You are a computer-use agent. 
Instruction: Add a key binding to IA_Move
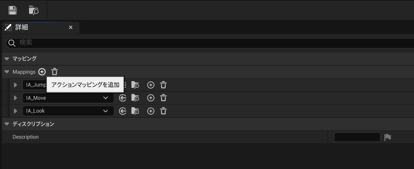pyautogui.click(x=151, y=98)
